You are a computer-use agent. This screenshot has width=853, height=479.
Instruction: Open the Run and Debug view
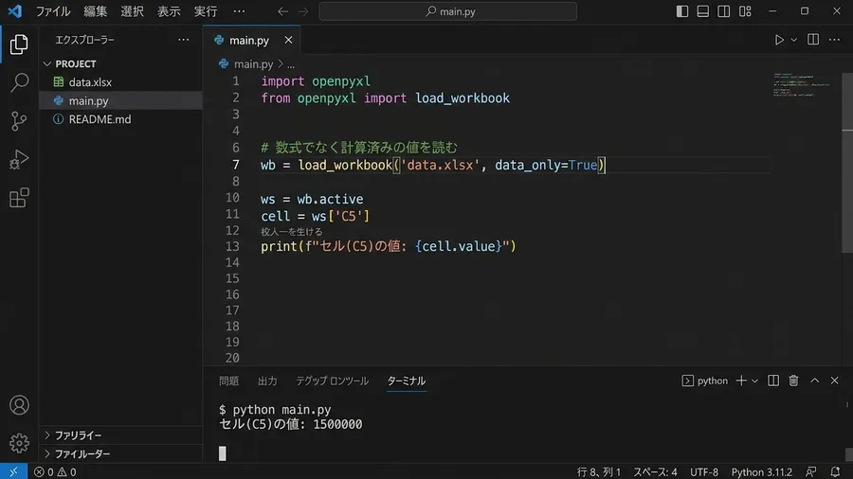[19, 159]
